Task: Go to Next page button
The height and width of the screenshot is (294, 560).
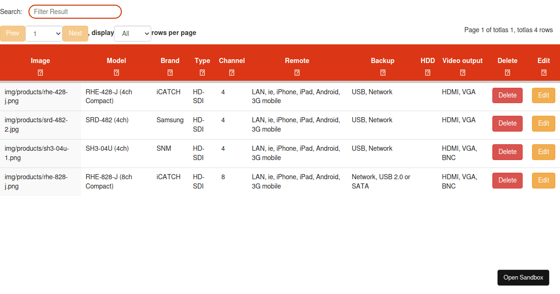Action: coord(75,33)
